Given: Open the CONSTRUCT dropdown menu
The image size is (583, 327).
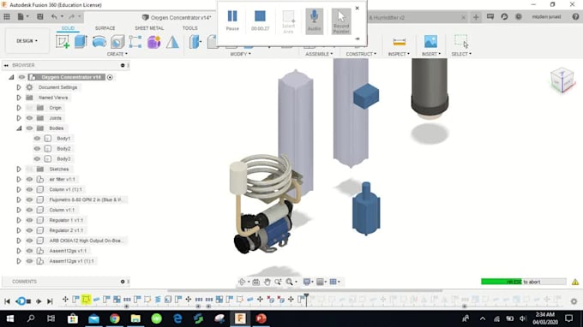Looking at the screenshot, I should click(x=361, y=54).
